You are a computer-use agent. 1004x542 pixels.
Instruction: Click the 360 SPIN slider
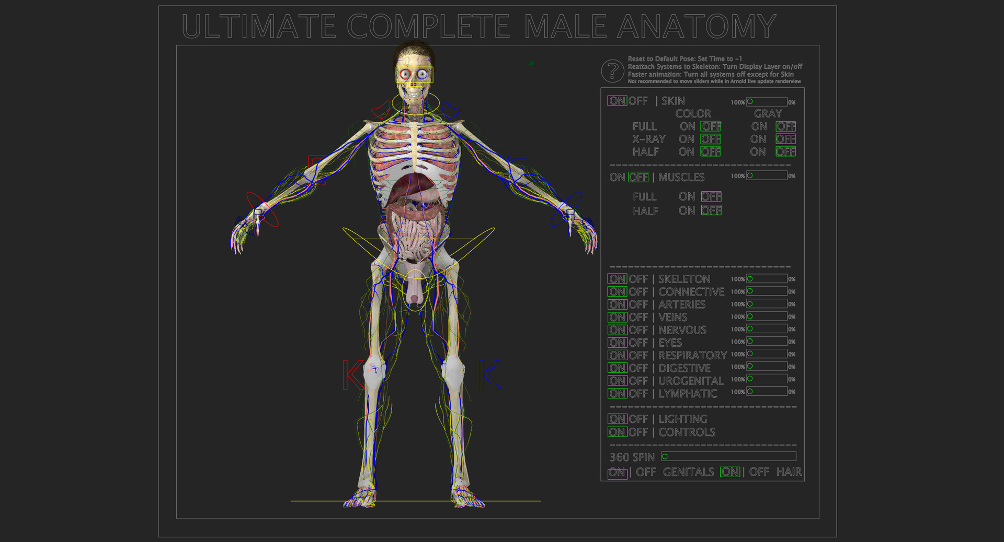pos(728,456)
